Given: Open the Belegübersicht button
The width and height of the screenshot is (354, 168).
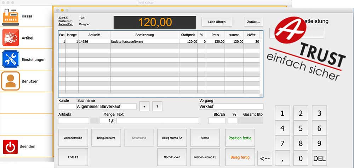Looking at the screenshot, I should [106, 138].
